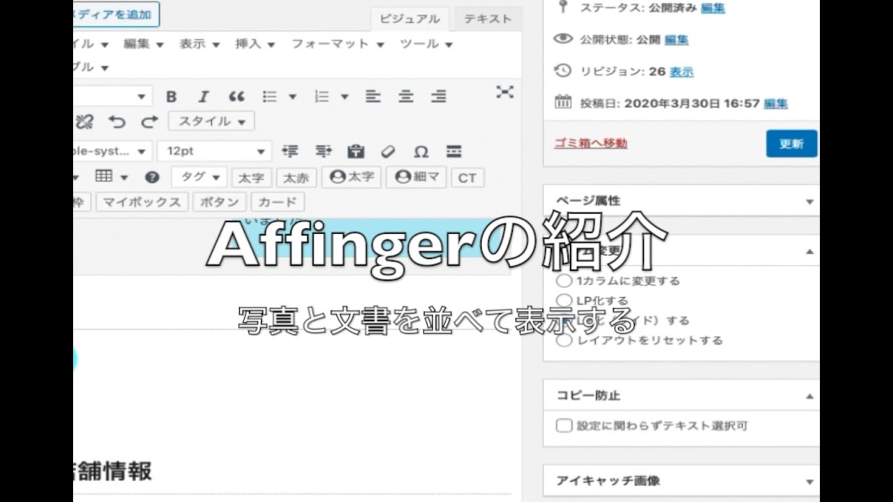The width and height of the screenshot is (893, 502).
Task: Open the スタイル dropdown
Action: point(211,121)
